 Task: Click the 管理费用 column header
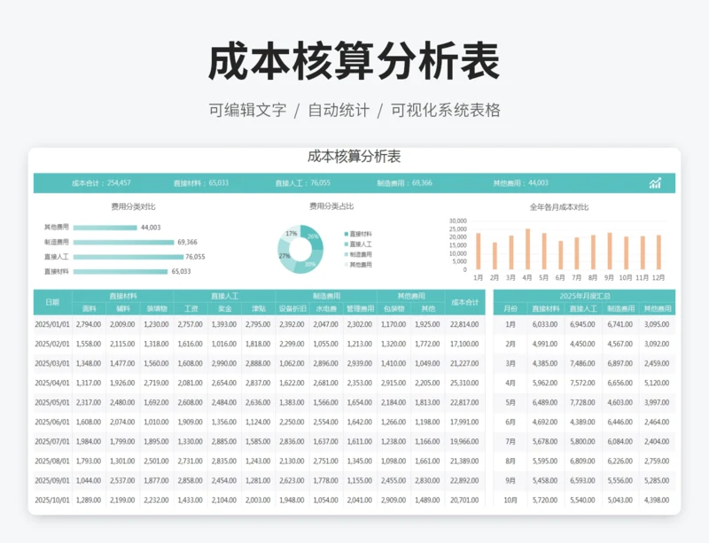(361, 309)
